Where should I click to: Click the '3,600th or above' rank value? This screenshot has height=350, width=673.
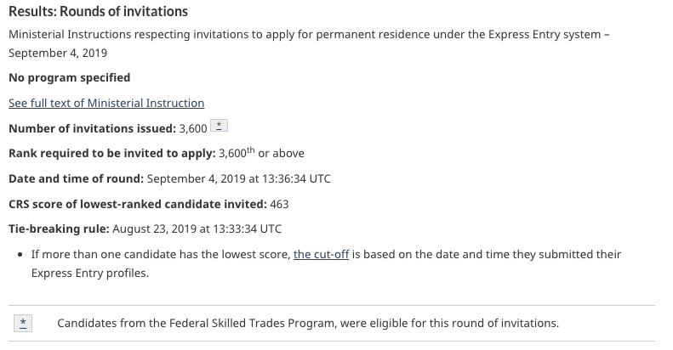tap(261, 153)
